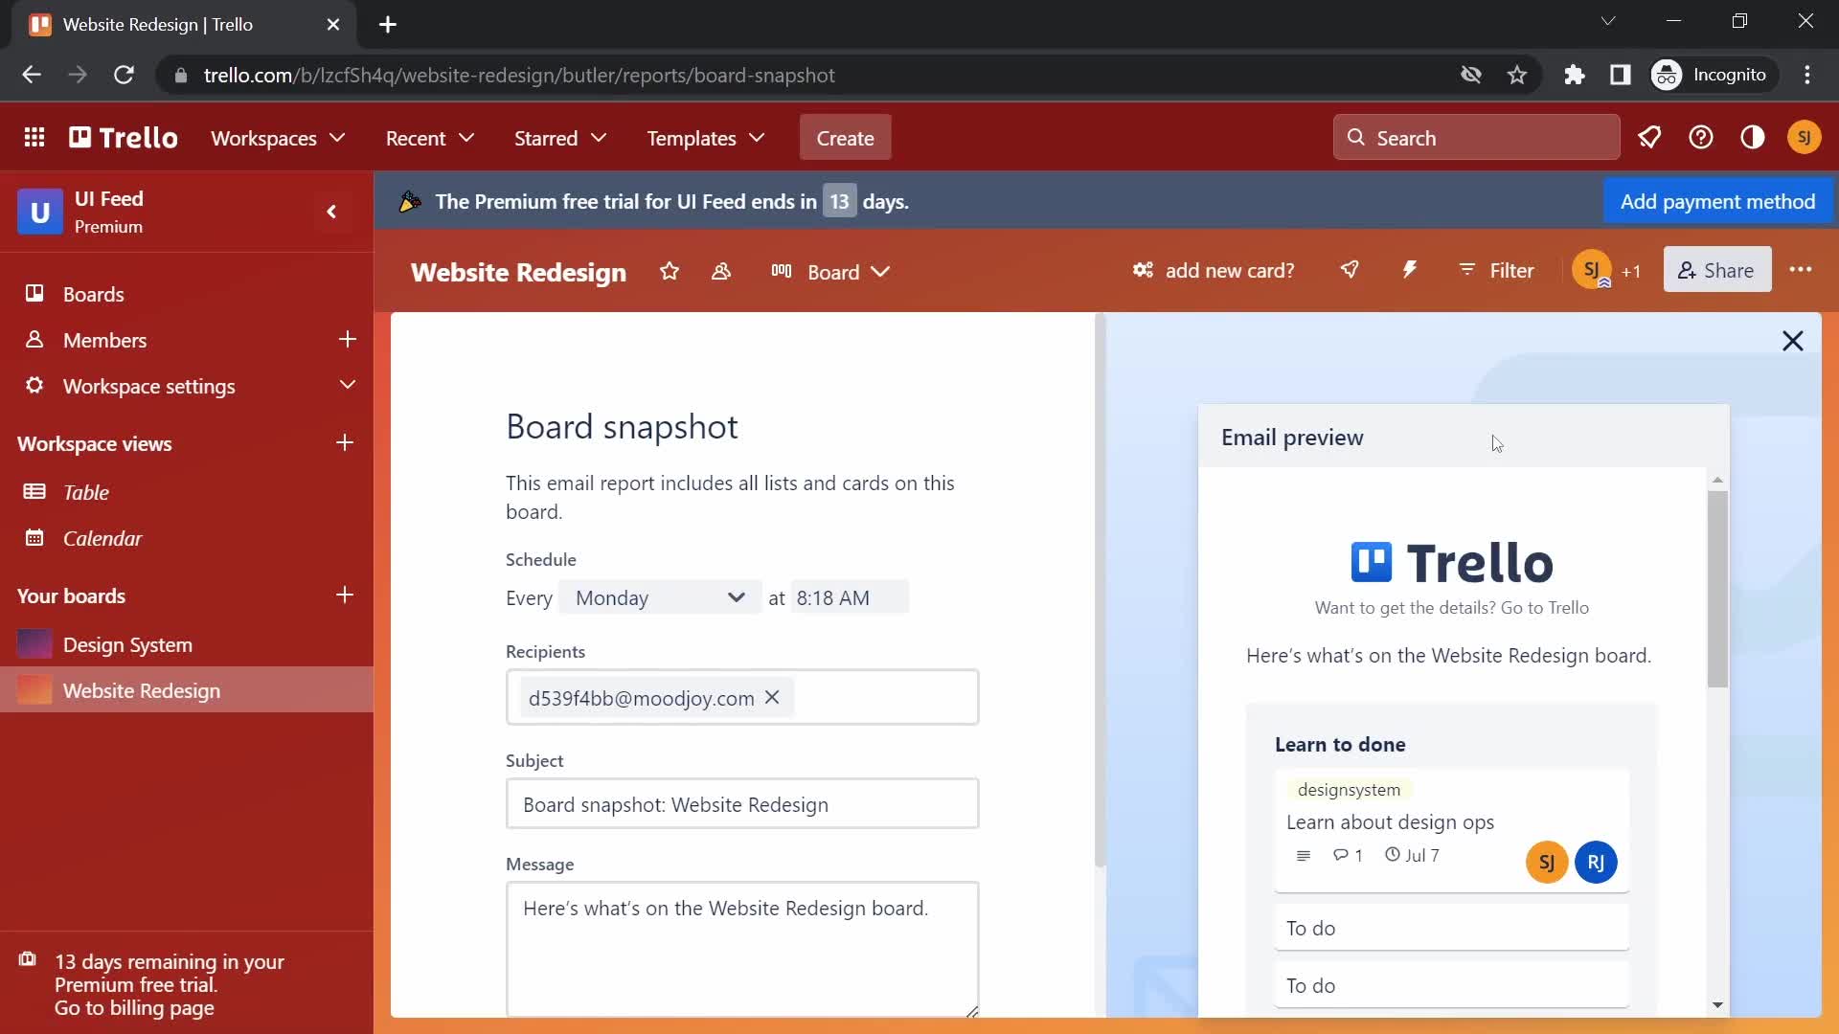The height and width of the screenshot is (1034, 1839).
Task: Show the +1 additional members
Action: pos(1631,272)
